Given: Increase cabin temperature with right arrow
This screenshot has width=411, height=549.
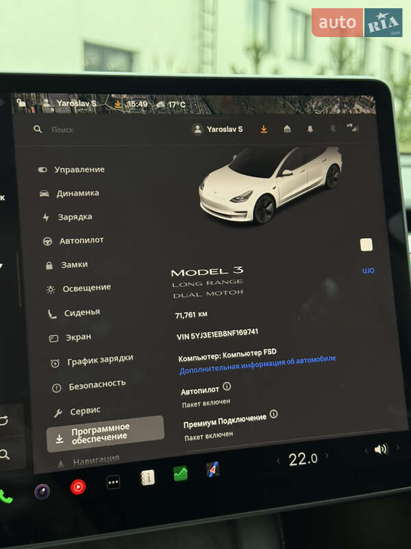Looking at the screenshot, I should point(327,456).
